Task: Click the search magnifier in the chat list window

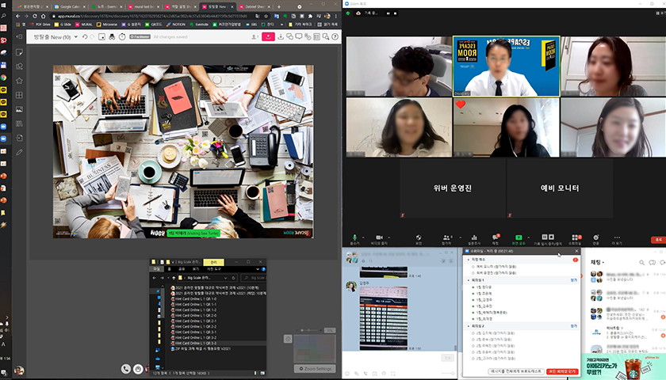Action: tap(641, 263)
